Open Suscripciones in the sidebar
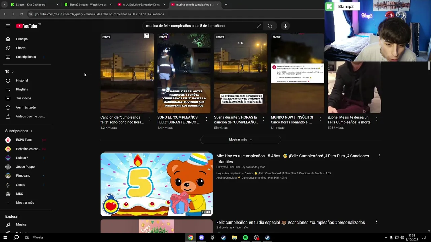 26,57
